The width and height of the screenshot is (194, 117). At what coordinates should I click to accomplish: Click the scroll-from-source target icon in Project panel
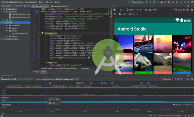[17, 6]
